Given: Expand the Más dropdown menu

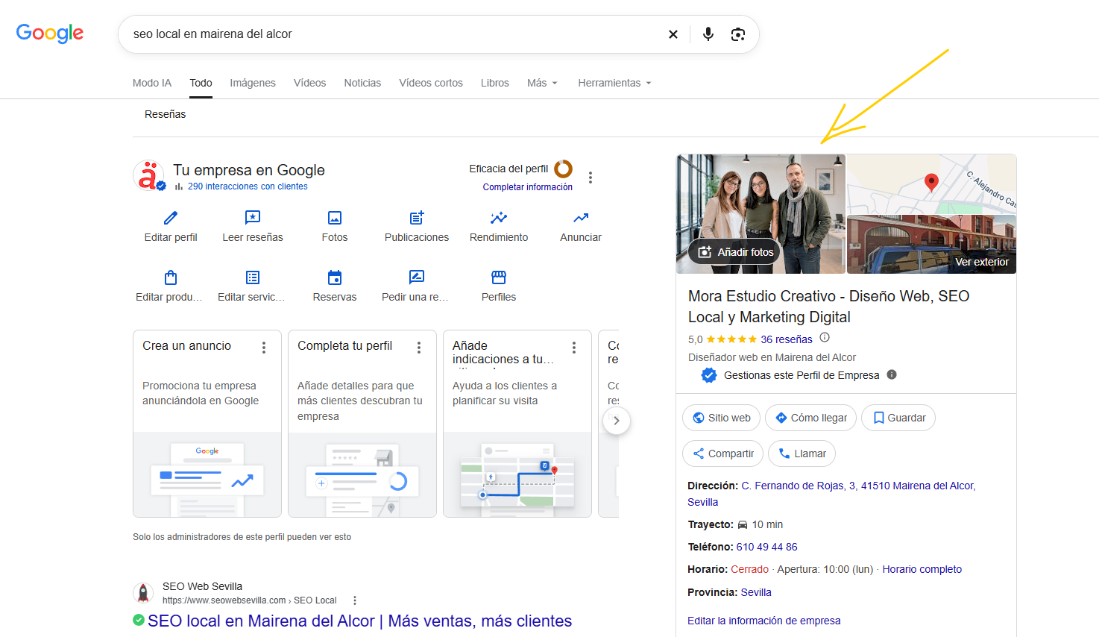Looking at the screenshot, I should [x=542, y=83].
